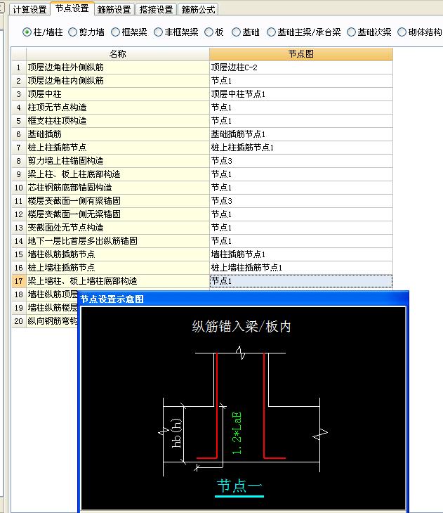Click 节点3 cell in row 11
The width and height of the screenshot is (443, 513).
tap(301, 201)
